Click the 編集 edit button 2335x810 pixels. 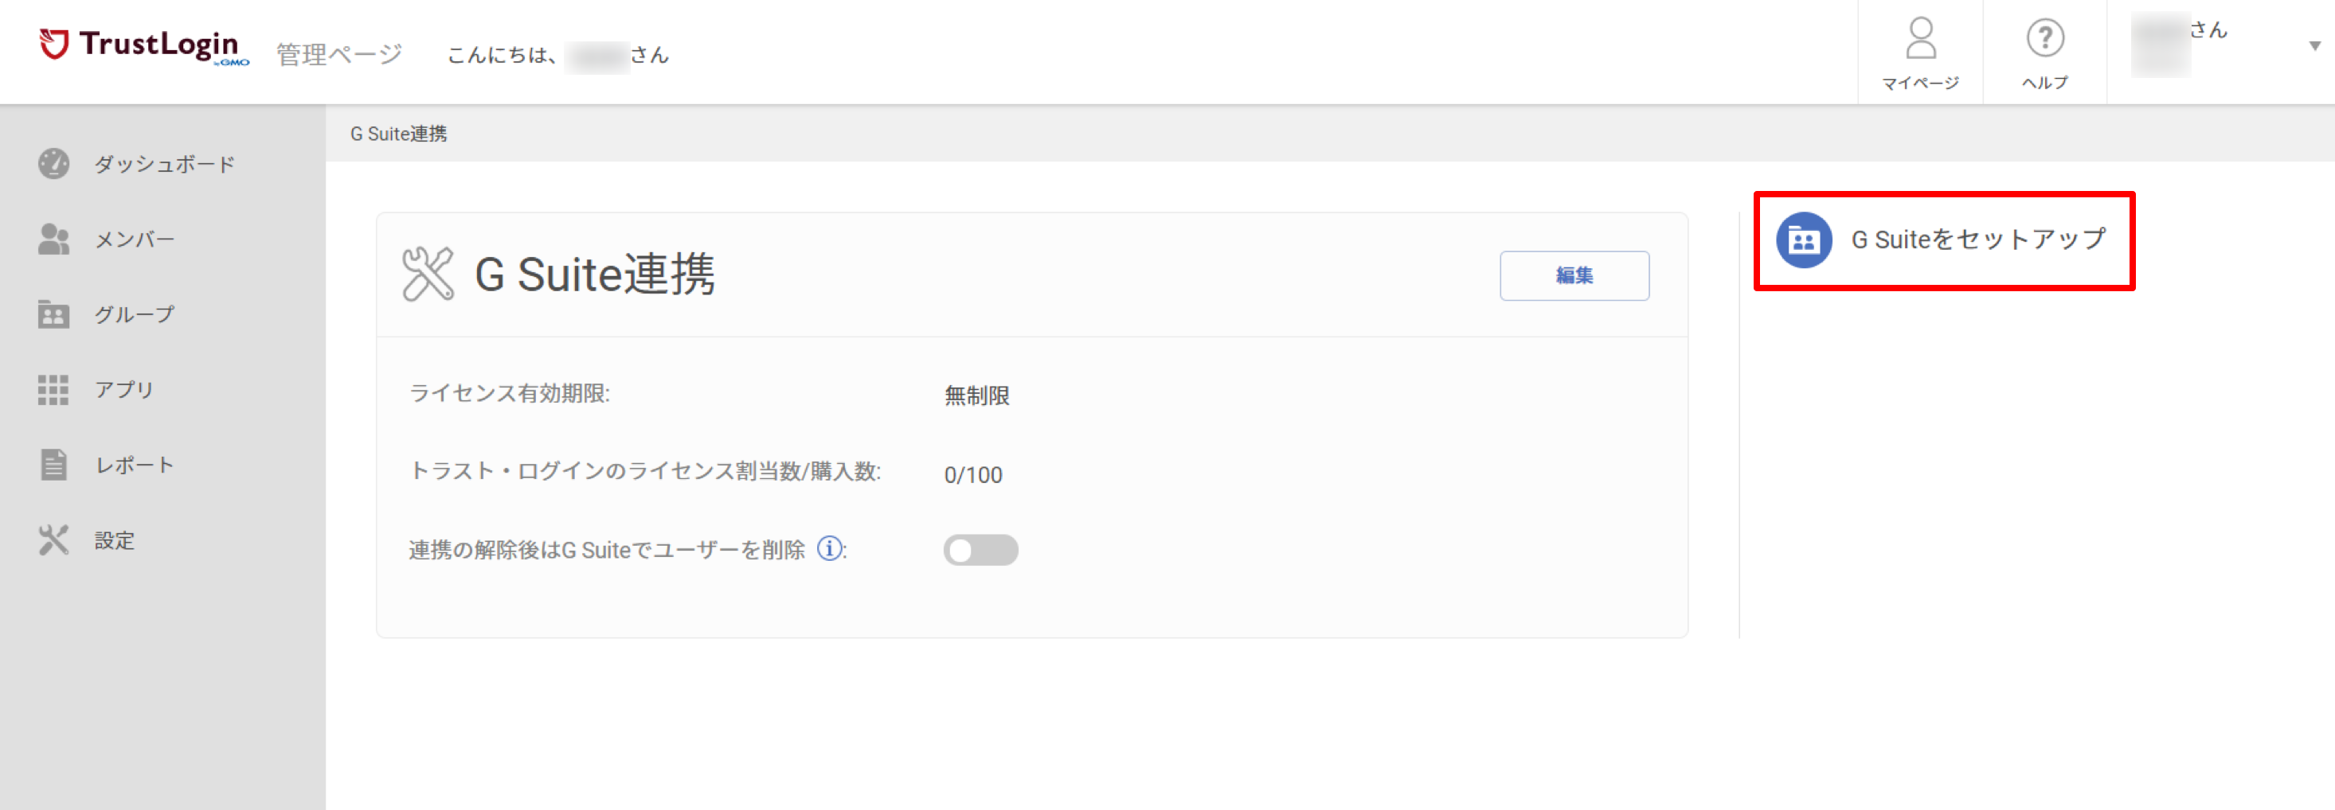(x=1574, y=275)
